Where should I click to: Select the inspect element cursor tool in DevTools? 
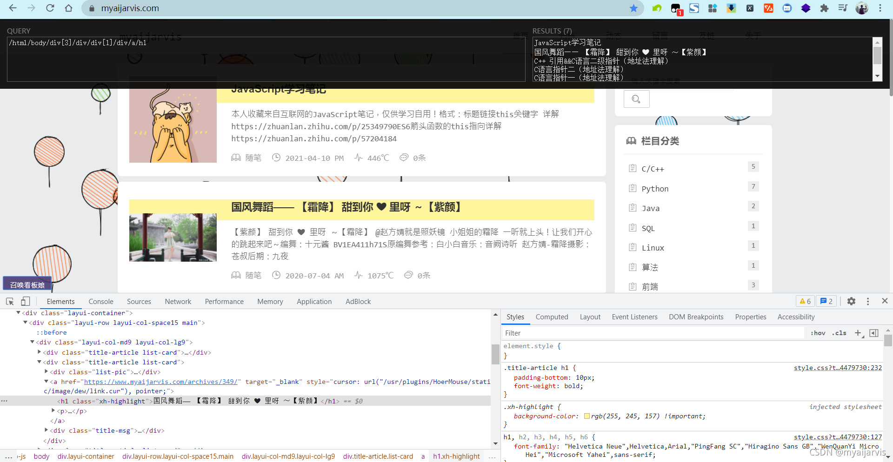tap(10, 301)
